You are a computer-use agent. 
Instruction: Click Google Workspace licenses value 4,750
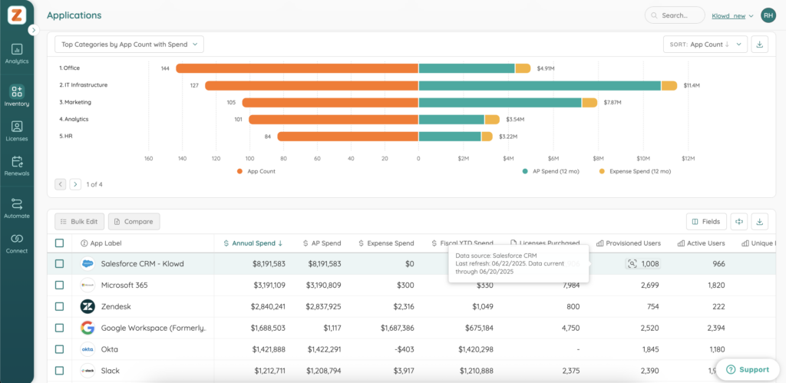pyautogui.click(x=570, y=328)
